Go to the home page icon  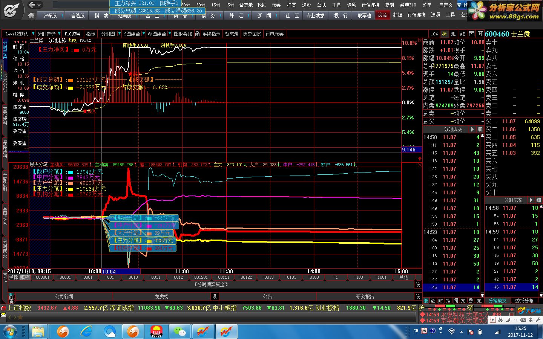coord(31,15)
